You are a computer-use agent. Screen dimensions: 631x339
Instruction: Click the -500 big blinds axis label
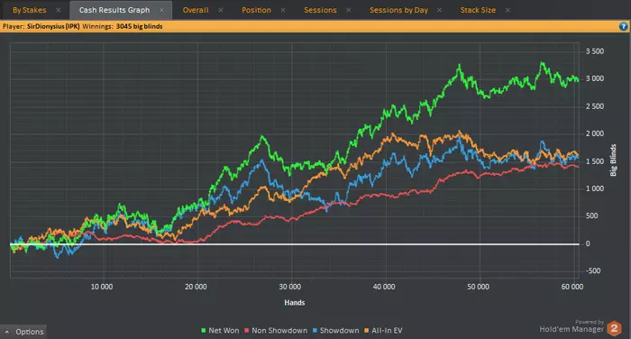pyautogui.click(x=593, y=271)
